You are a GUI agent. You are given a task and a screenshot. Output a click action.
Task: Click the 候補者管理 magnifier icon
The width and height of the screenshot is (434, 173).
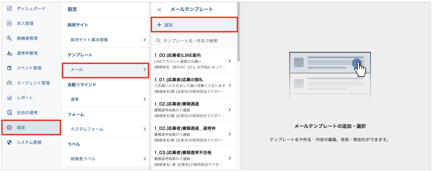(9, 38)
